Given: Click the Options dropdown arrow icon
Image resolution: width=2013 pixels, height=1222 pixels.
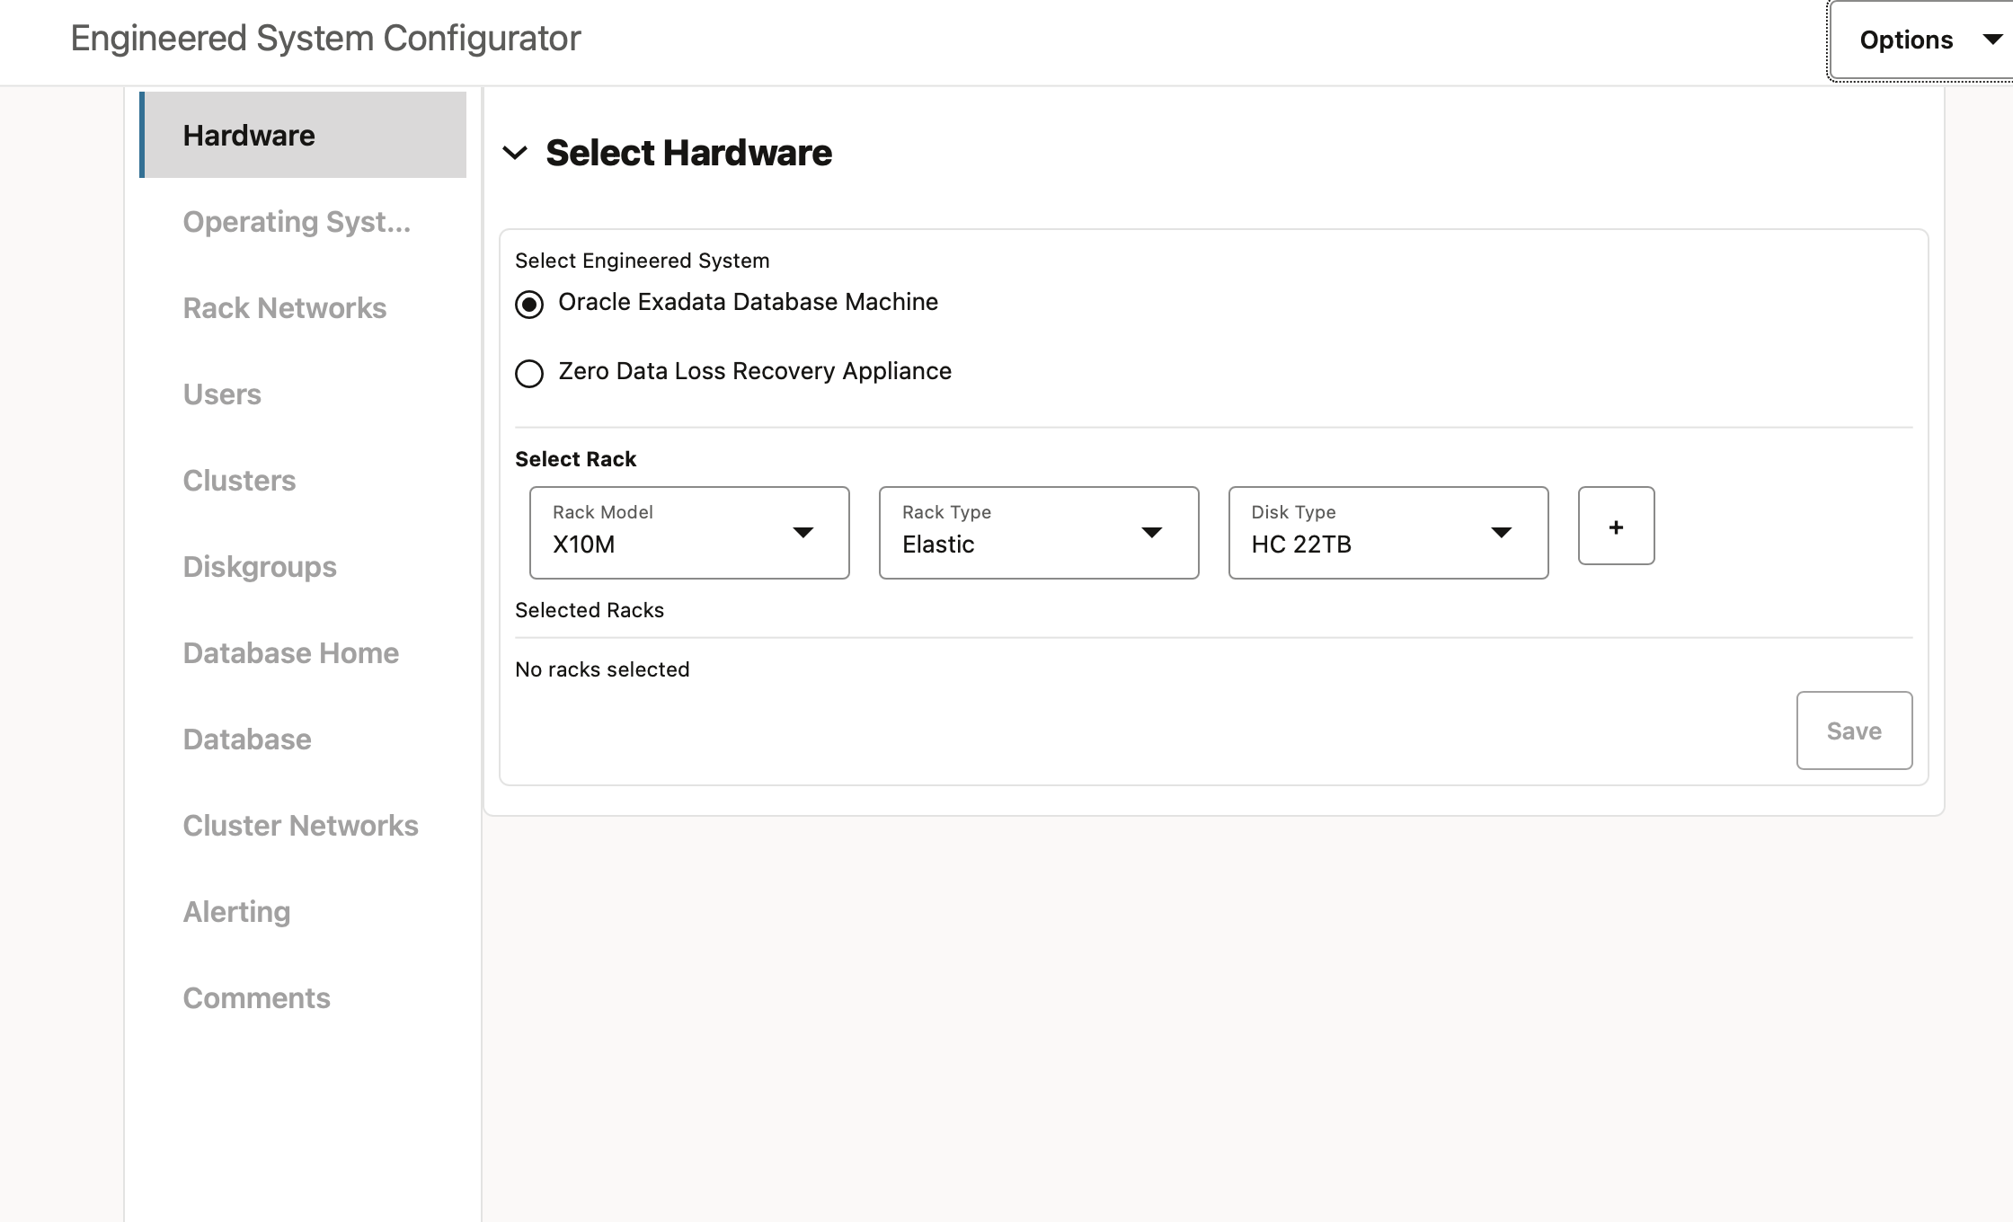Looking at the screenshot, I should [x=1991, y=40].
